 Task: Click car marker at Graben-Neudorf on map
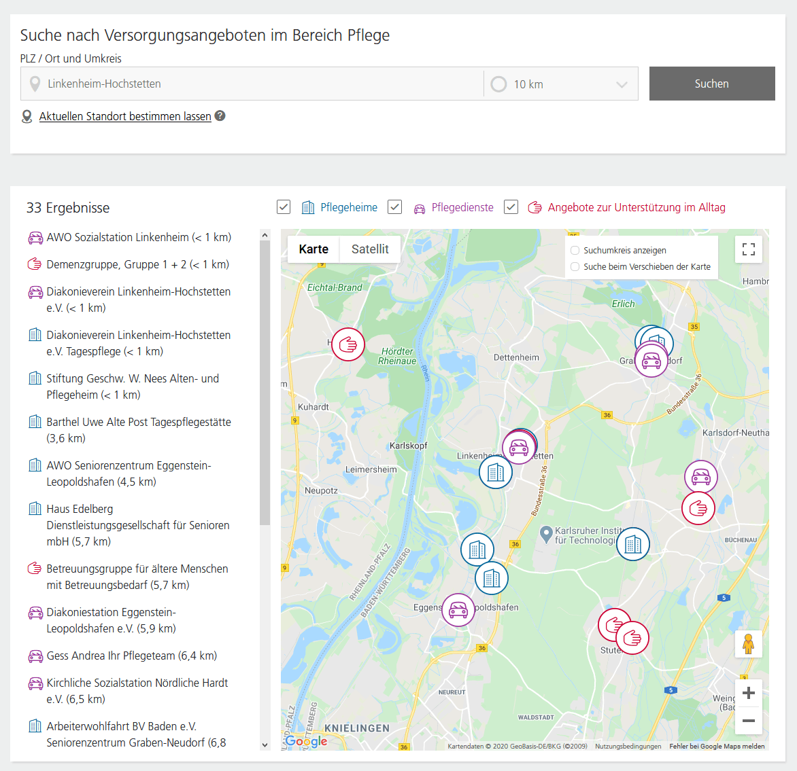point(651,361)
